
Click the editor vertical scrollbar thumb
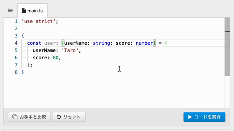click(x=227, y=47)
